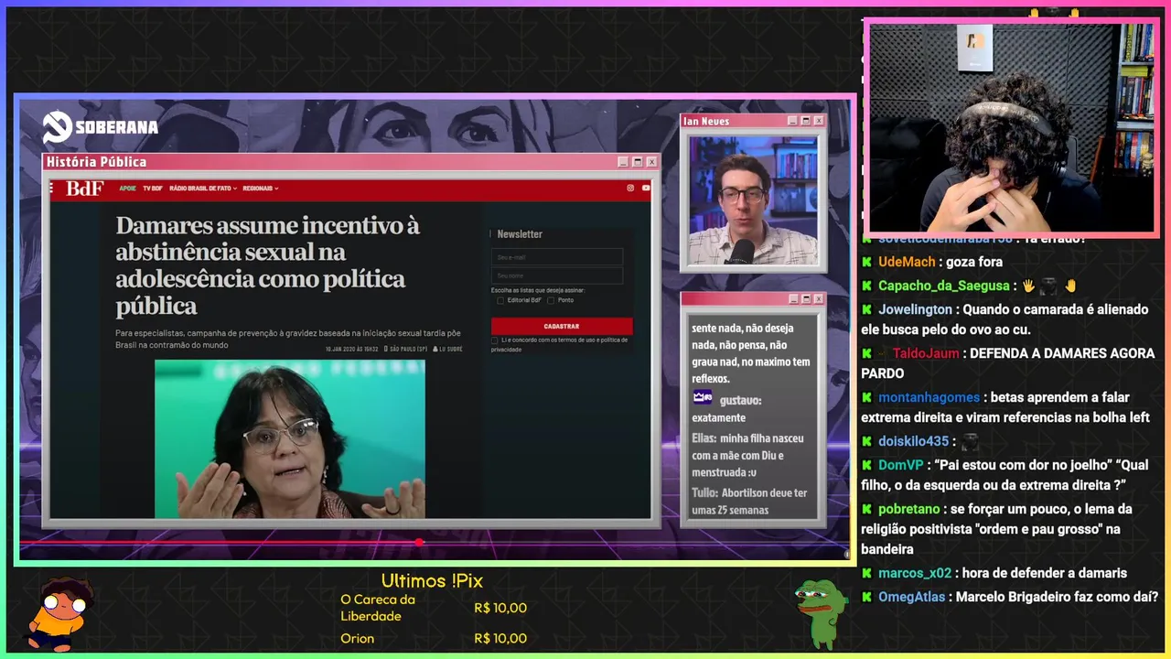Open the APOIE menu item
Screen dimensions: 1171x659
(127, 189)
